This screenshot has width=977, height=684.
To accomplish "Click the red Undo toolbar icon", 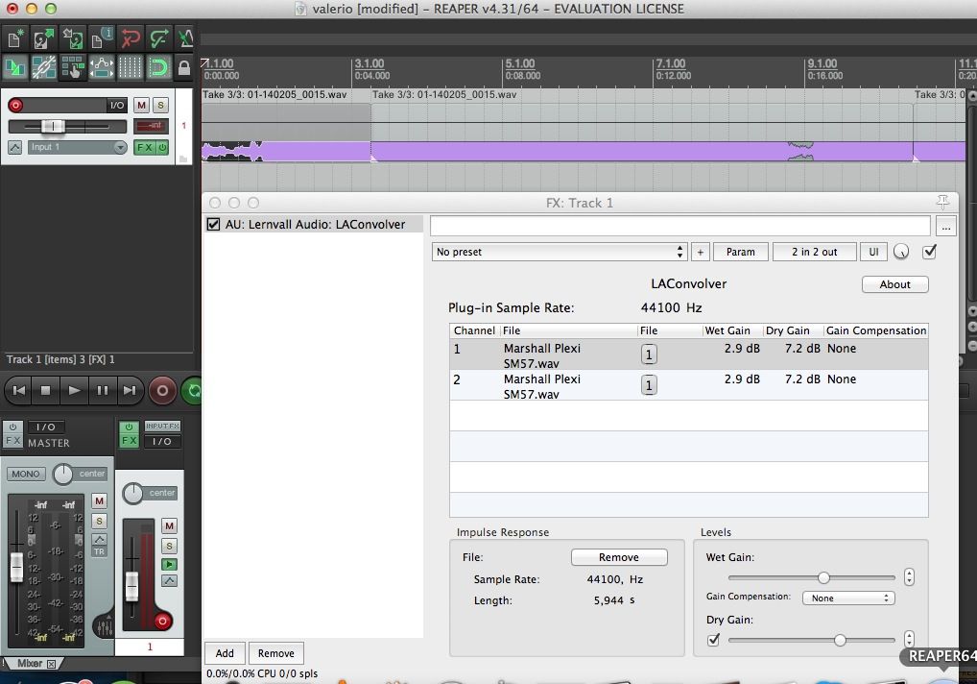I will tap(130, 38).
